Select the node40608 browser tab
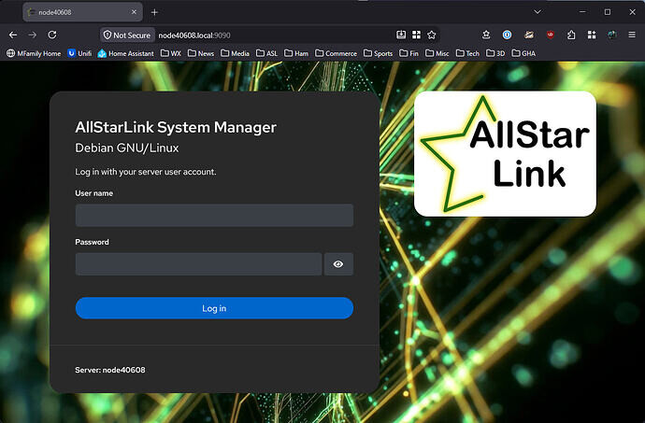The height and width of the screenshot is (423, 645). point(82,12)
